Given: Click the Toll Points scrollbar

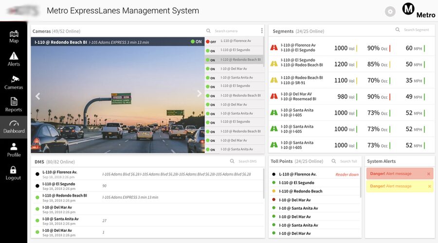Looking at the screenshot, I should (360, 183).
